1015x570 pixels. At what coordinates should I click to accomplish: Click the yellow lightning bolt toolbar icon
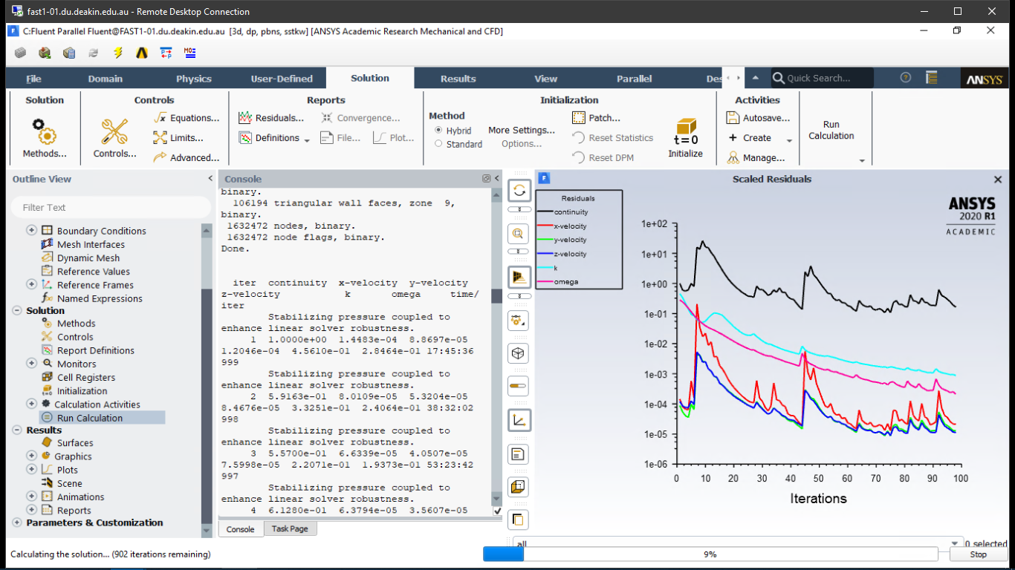[118, 53]
